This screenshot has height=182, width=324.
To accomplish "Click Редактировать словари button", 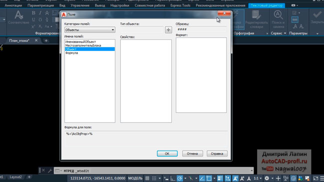I will tap(257, 19).
